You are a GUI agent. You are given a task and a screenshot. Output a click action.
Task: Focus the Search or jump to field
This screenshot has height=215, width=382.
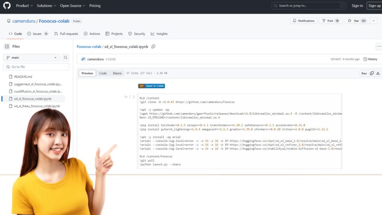tap(309, 6)
